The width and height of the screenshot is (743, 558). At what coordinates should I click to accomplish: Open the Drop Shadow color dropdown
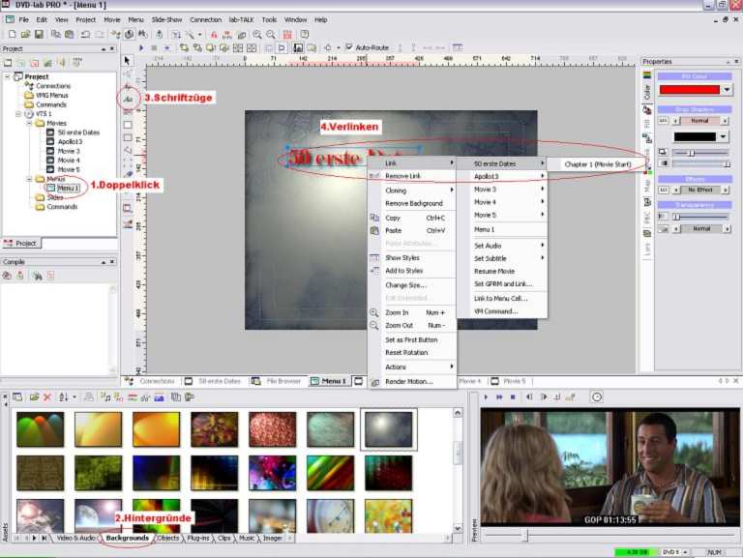[728, 136]
